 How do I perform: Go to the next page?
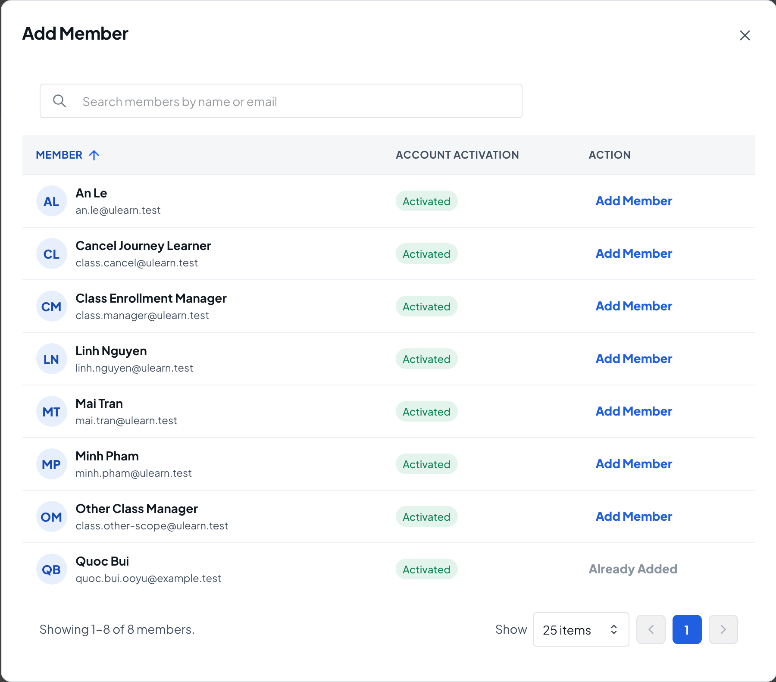click(723, 629)
